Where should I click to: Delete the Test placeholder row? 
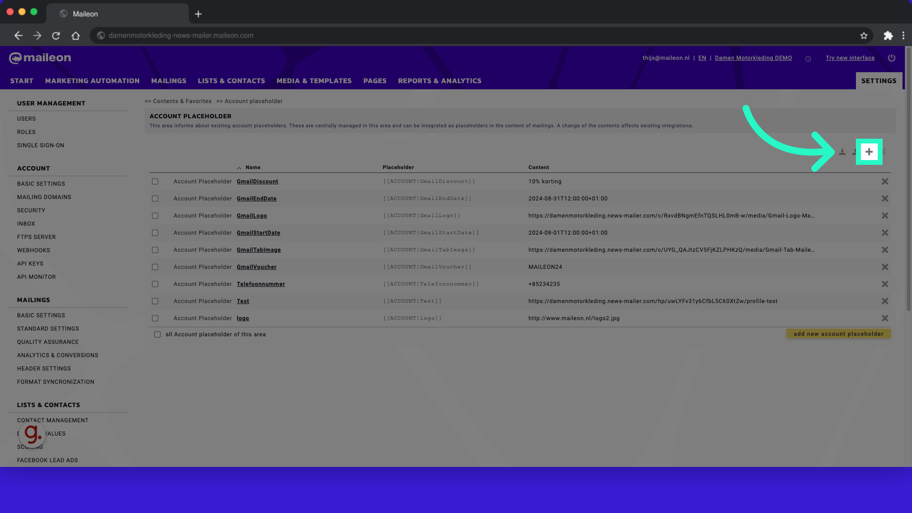point(885,301)
